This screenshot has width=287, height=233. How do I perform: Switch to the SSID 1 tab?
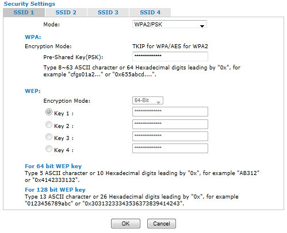[24, 13]
